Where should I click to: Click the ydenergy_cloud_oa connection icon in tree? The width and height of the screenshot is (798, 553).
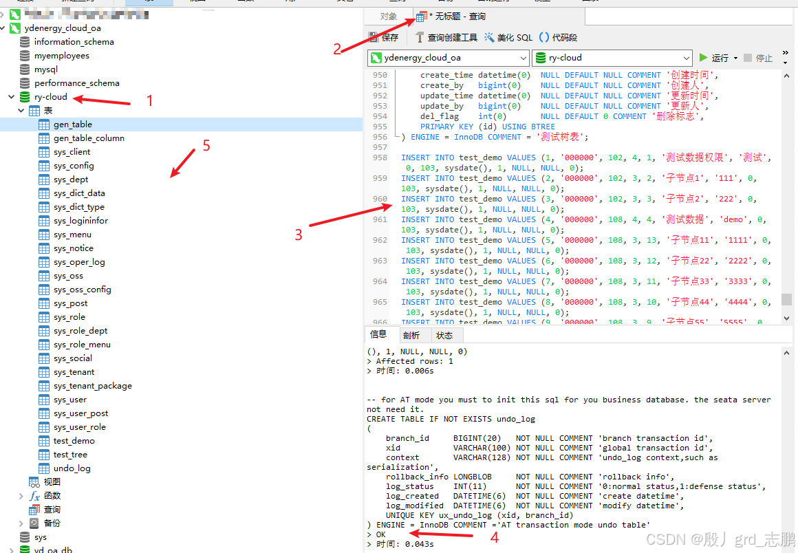[x=15, y=28]
